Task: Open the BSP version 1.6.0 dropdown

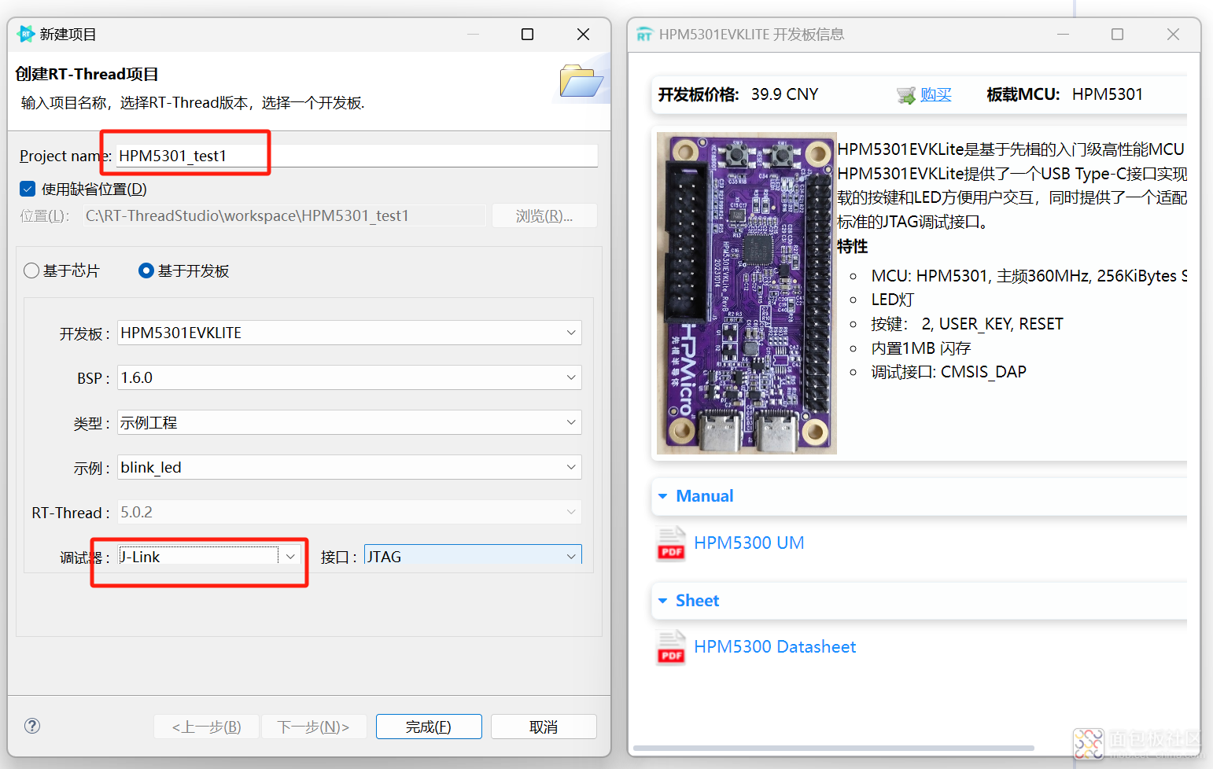Action: click(349, 377)
